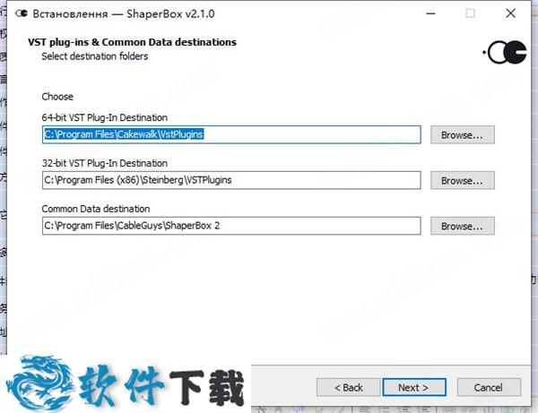Select the Common Data destination path field

231,226
